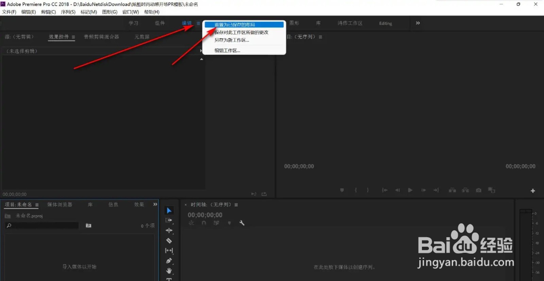Toggle timeline snap magnet
The image size is (544, 281).
pos(204,223)
